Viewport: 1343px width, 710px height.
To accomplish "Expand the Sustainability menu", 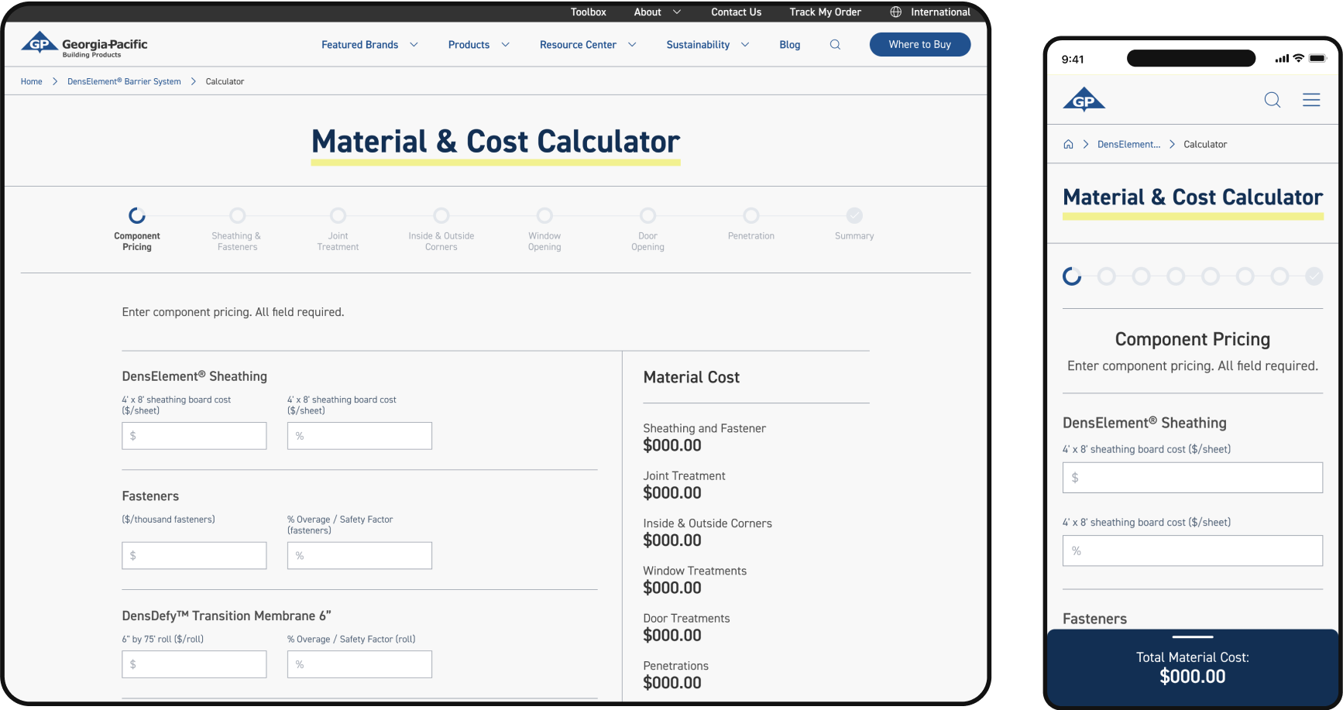I will click(708, 45).
